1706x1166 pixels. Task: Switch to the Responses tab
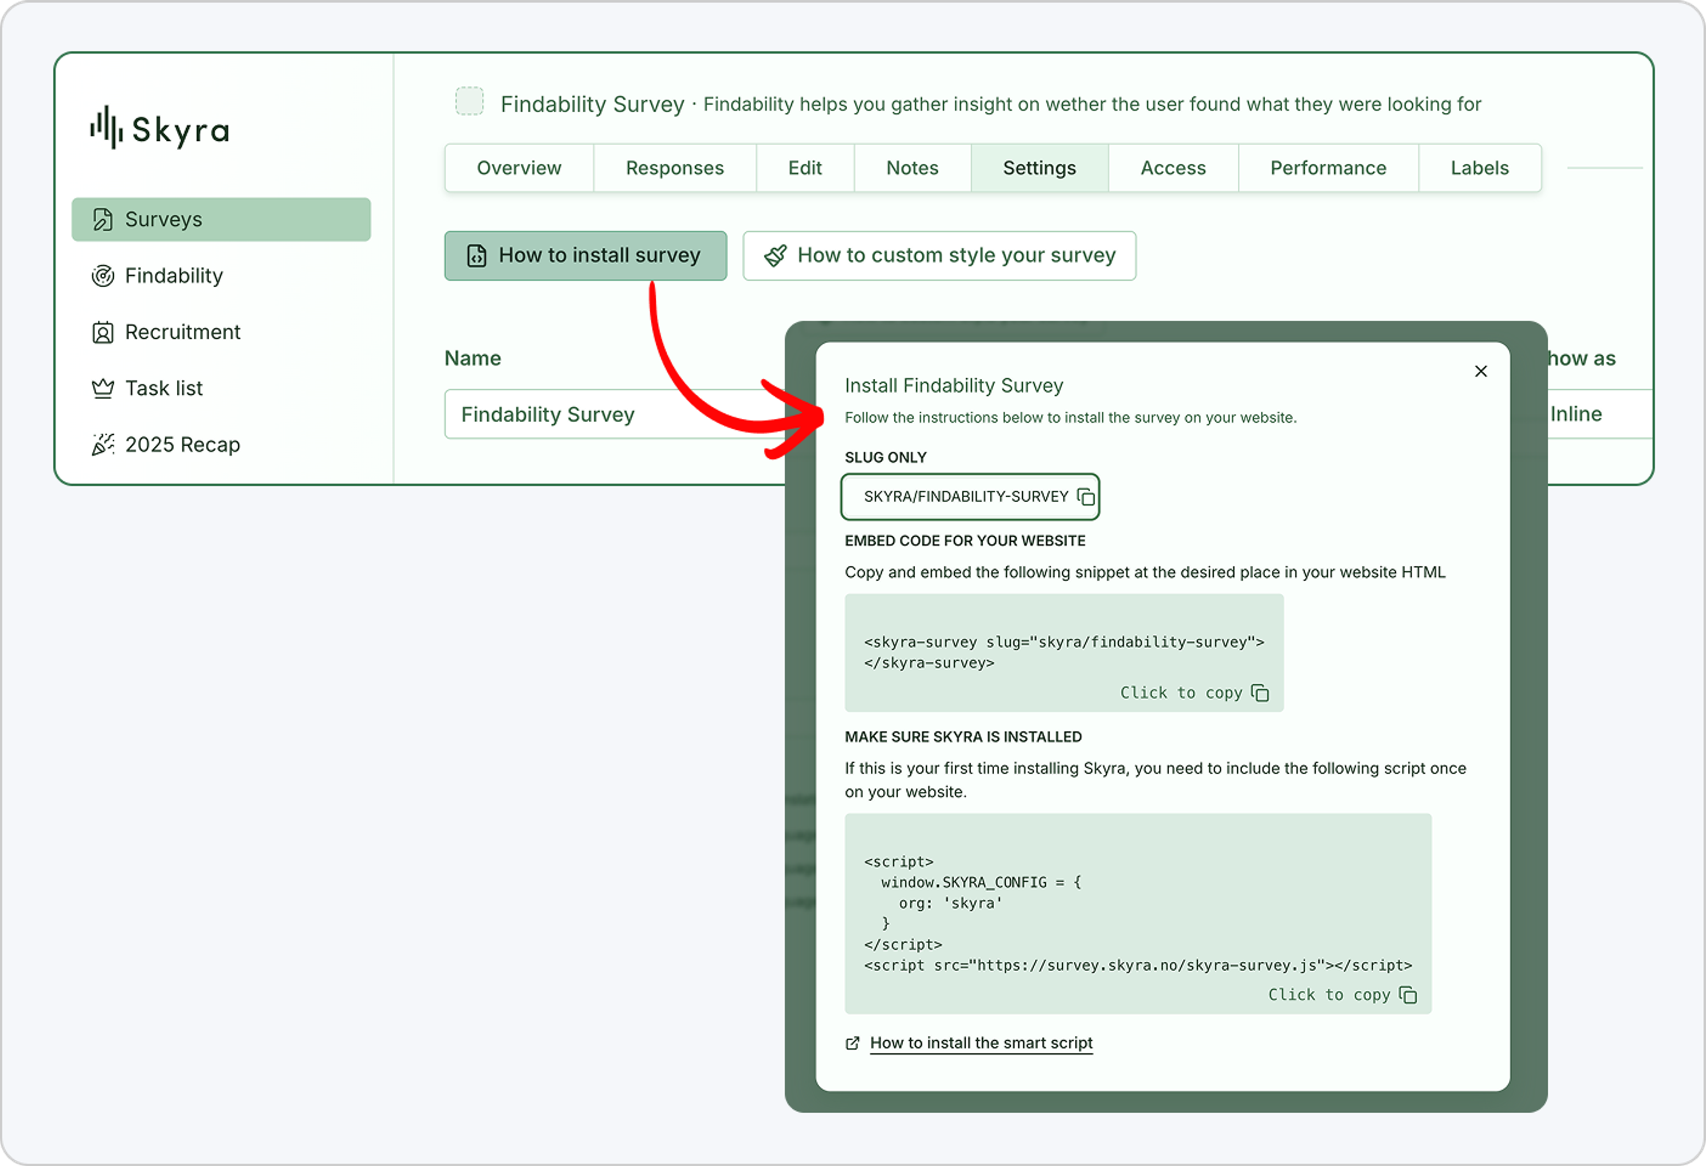point(674,168)
